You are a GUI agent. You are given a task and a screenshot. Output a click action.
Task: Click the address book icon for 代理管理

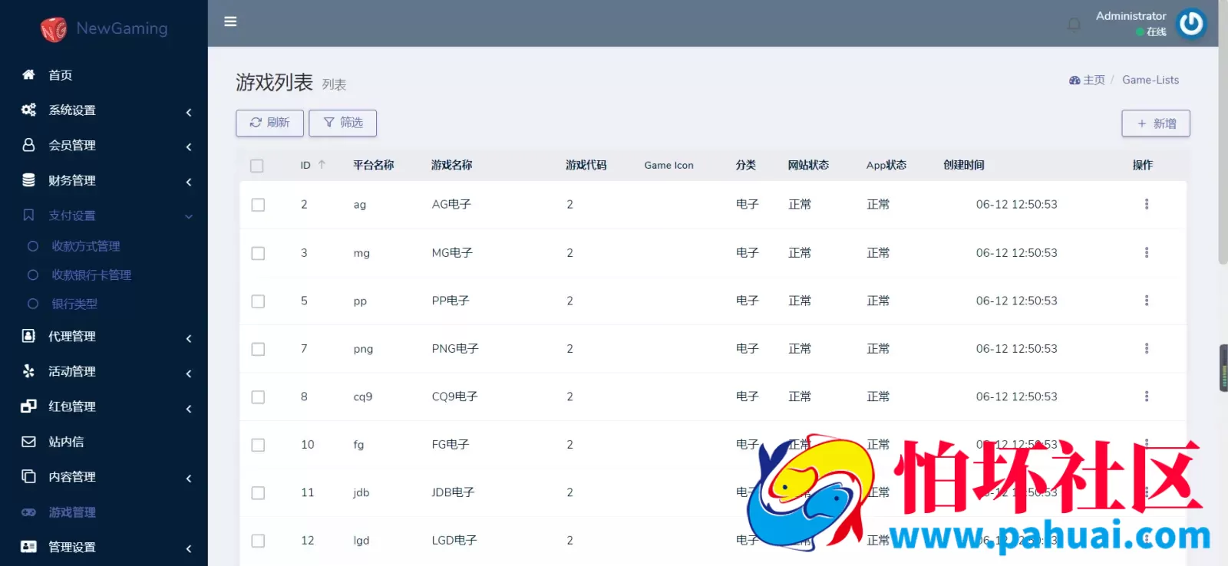(28, 336)
